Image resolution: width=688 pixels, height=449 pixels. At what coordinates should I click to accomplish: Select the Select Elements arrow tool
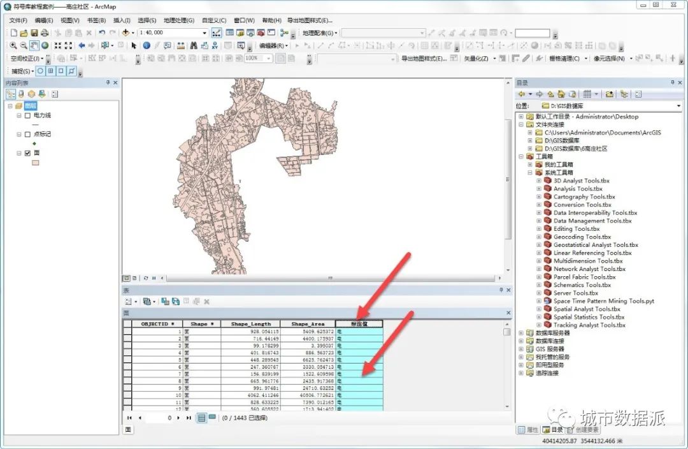point(134,45)
